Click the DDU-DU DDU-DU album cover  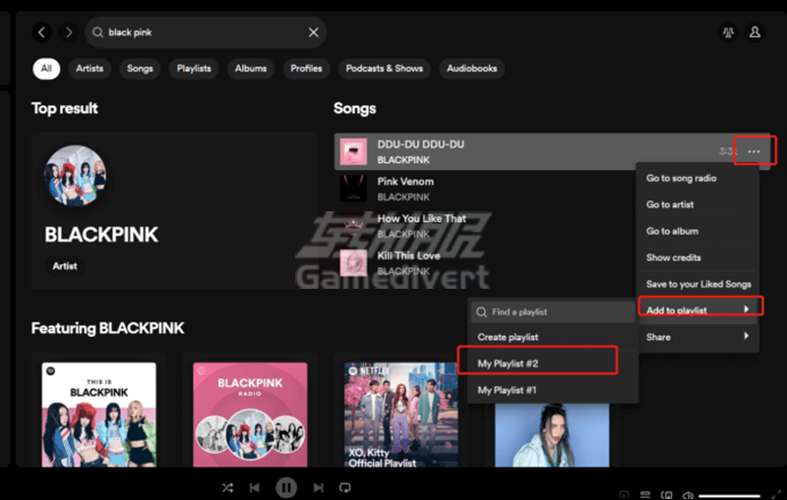point(353,151)
